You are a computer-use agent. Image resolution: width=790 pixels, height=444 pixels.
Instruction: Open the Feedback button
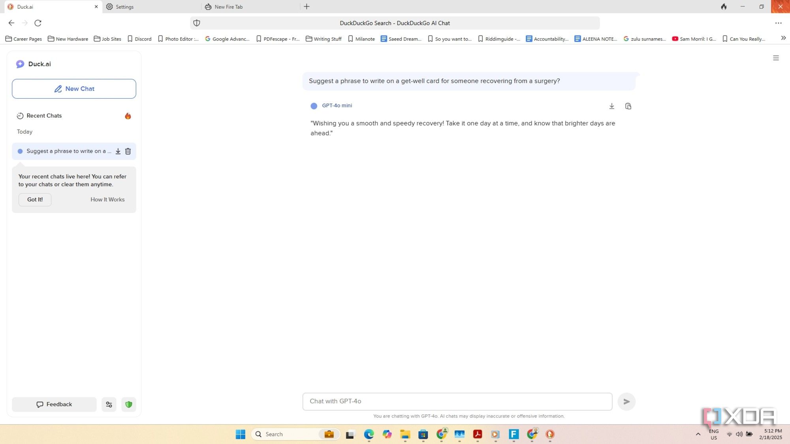pos(54,404)
